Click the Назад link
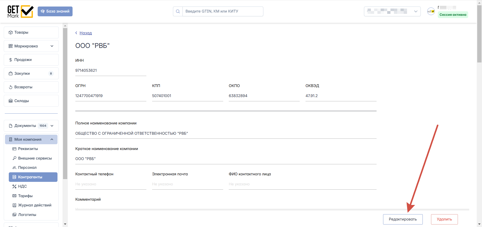482x227 pixels. (86, 33)
